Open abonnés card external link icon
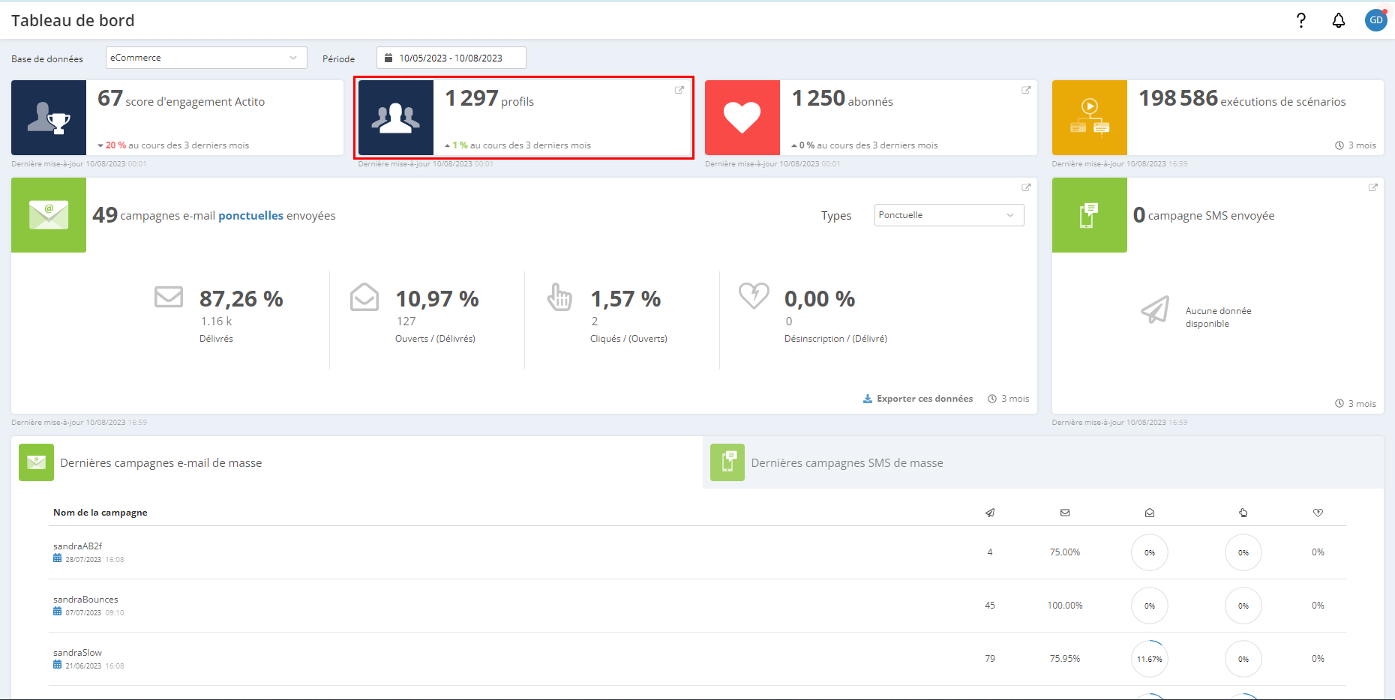 click(x=1026, y=90)
